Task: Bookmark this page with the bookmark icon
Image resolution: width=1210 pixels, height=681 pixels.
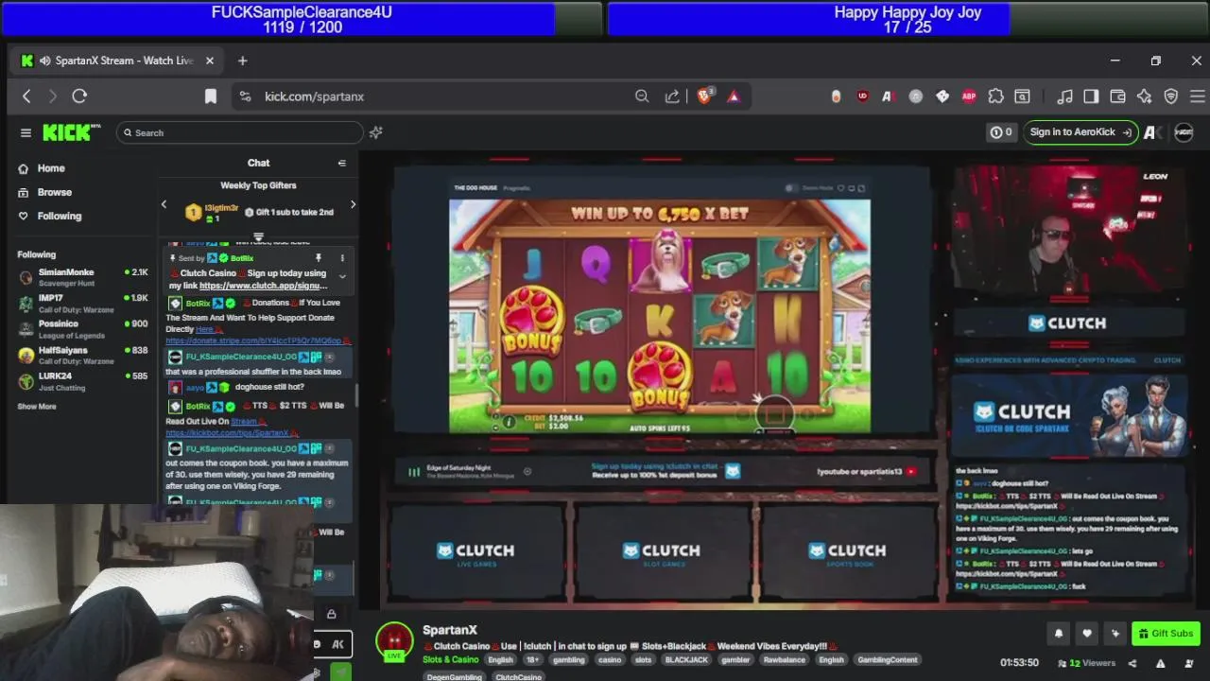Action: click(211, 96)
